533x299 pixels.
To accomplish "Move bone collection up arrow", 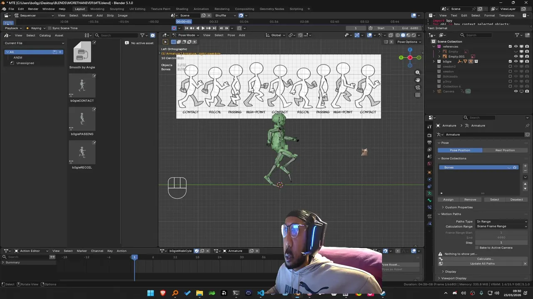I will click(x=525, y=184).
